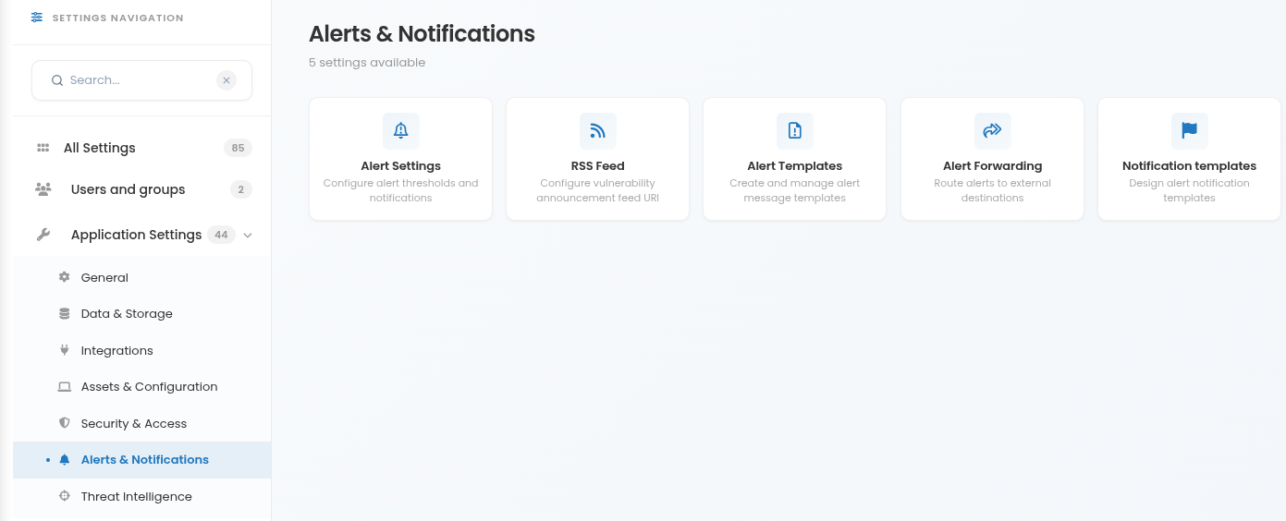Open the Alert Settings card title

point(401,166)
